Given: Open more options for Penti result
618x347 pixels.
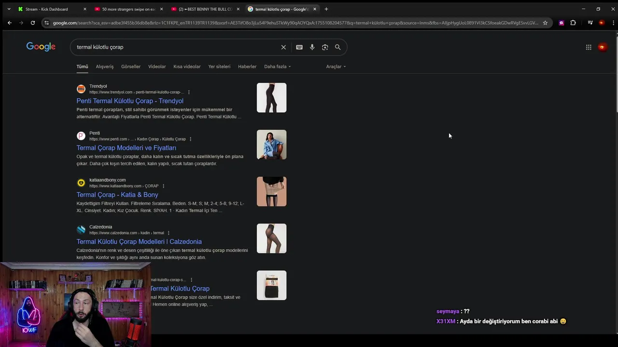Looking at the screenshot, I should 190,139.
